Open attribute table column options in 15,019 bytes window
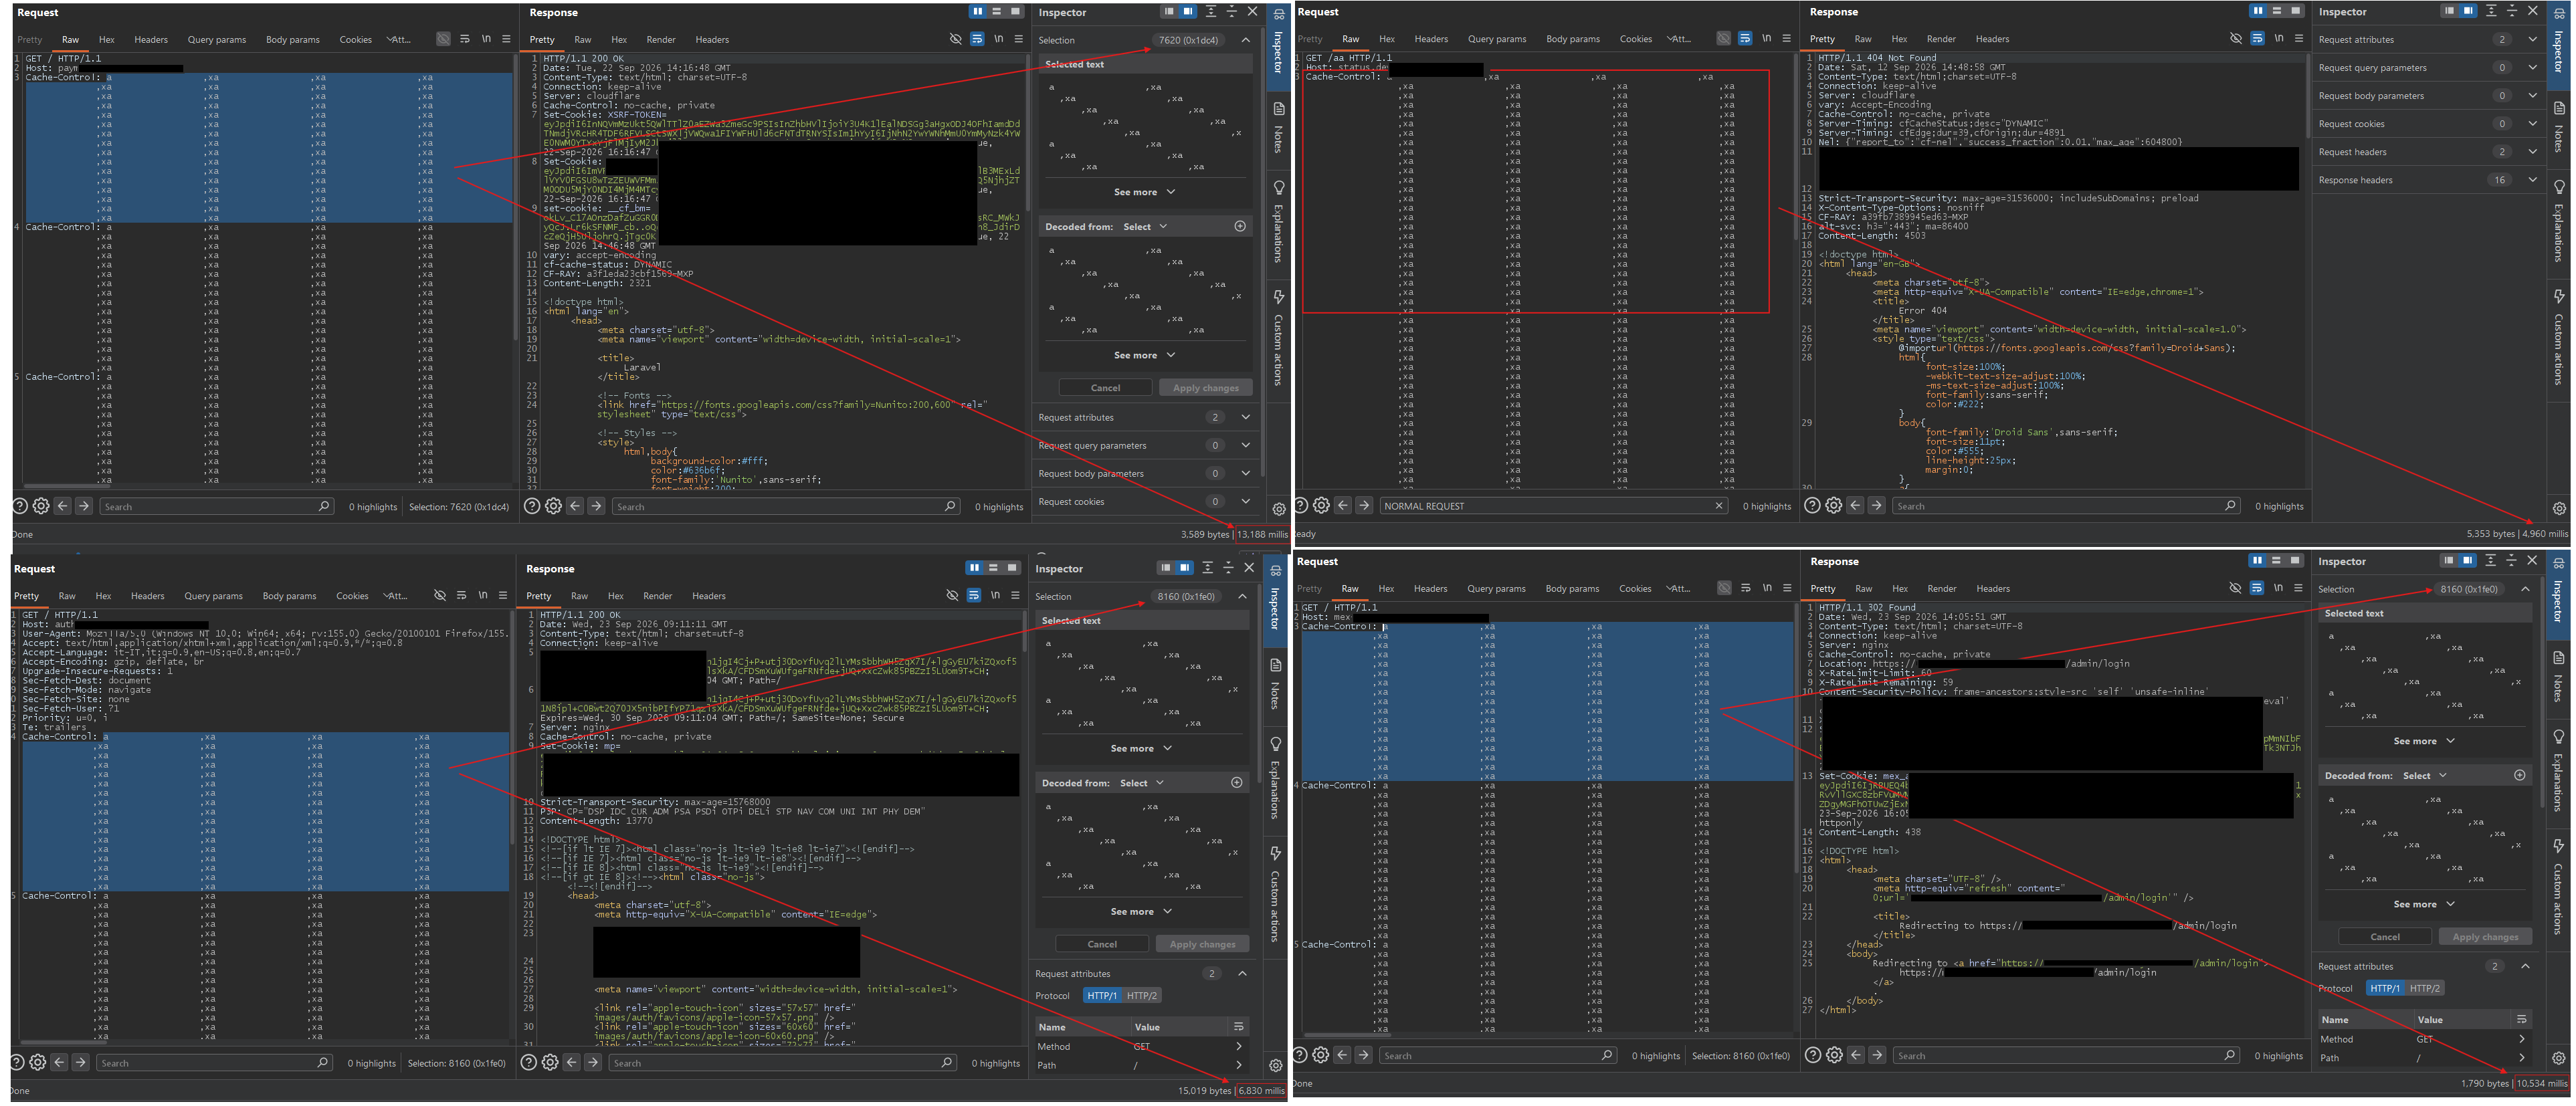2576x1106 pixels. tap(1238, 1026)
